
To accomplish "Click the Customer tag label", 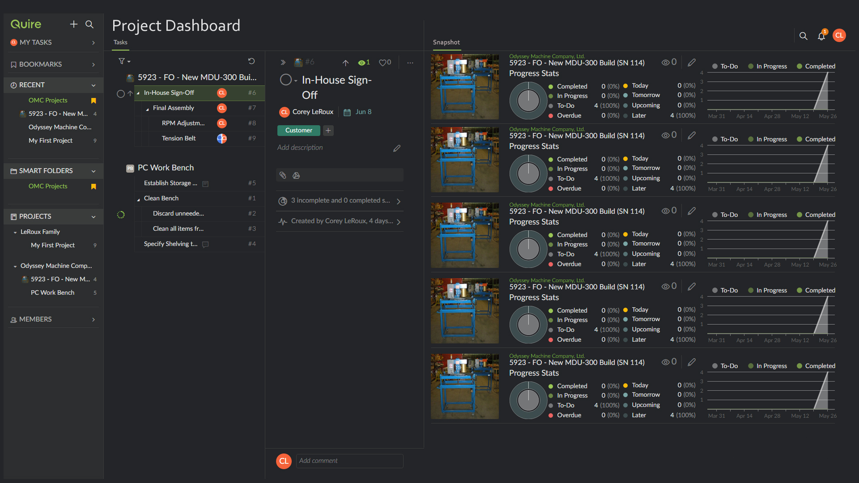I will [298, 131].
